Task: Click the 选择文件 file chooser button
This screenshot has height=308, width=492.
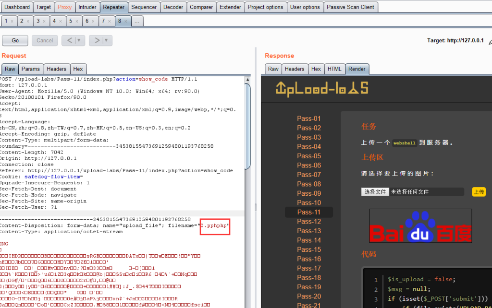Action: pos(375,192)
